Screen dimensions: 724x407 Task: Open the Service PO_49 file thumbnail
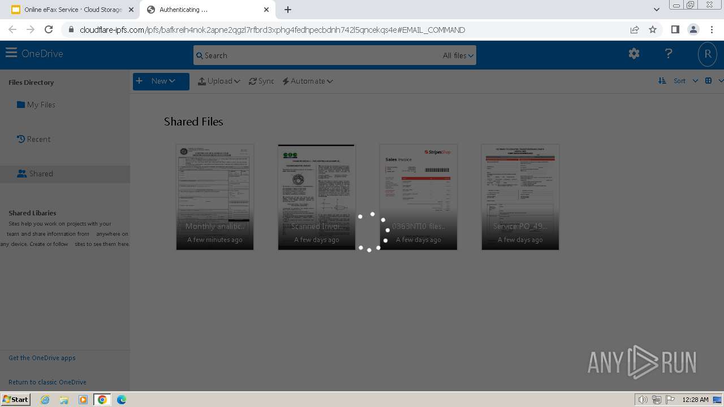[x=520, y=197]
